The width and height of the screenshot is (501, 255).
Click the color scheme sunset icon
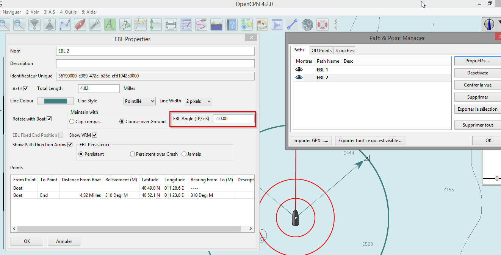tap(216, 25)
